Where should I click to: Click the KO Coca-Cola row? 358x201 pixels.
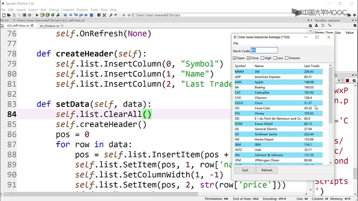click(278, 108)
